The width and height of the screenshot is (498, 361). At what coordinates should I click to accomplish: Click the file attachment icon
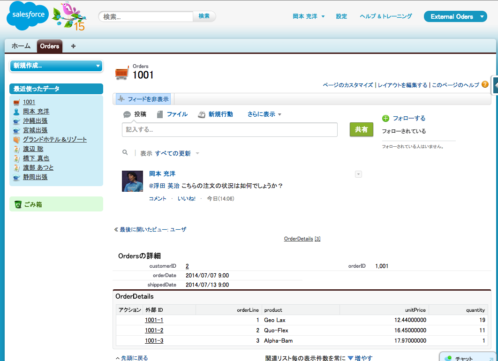tap(160, 114)
